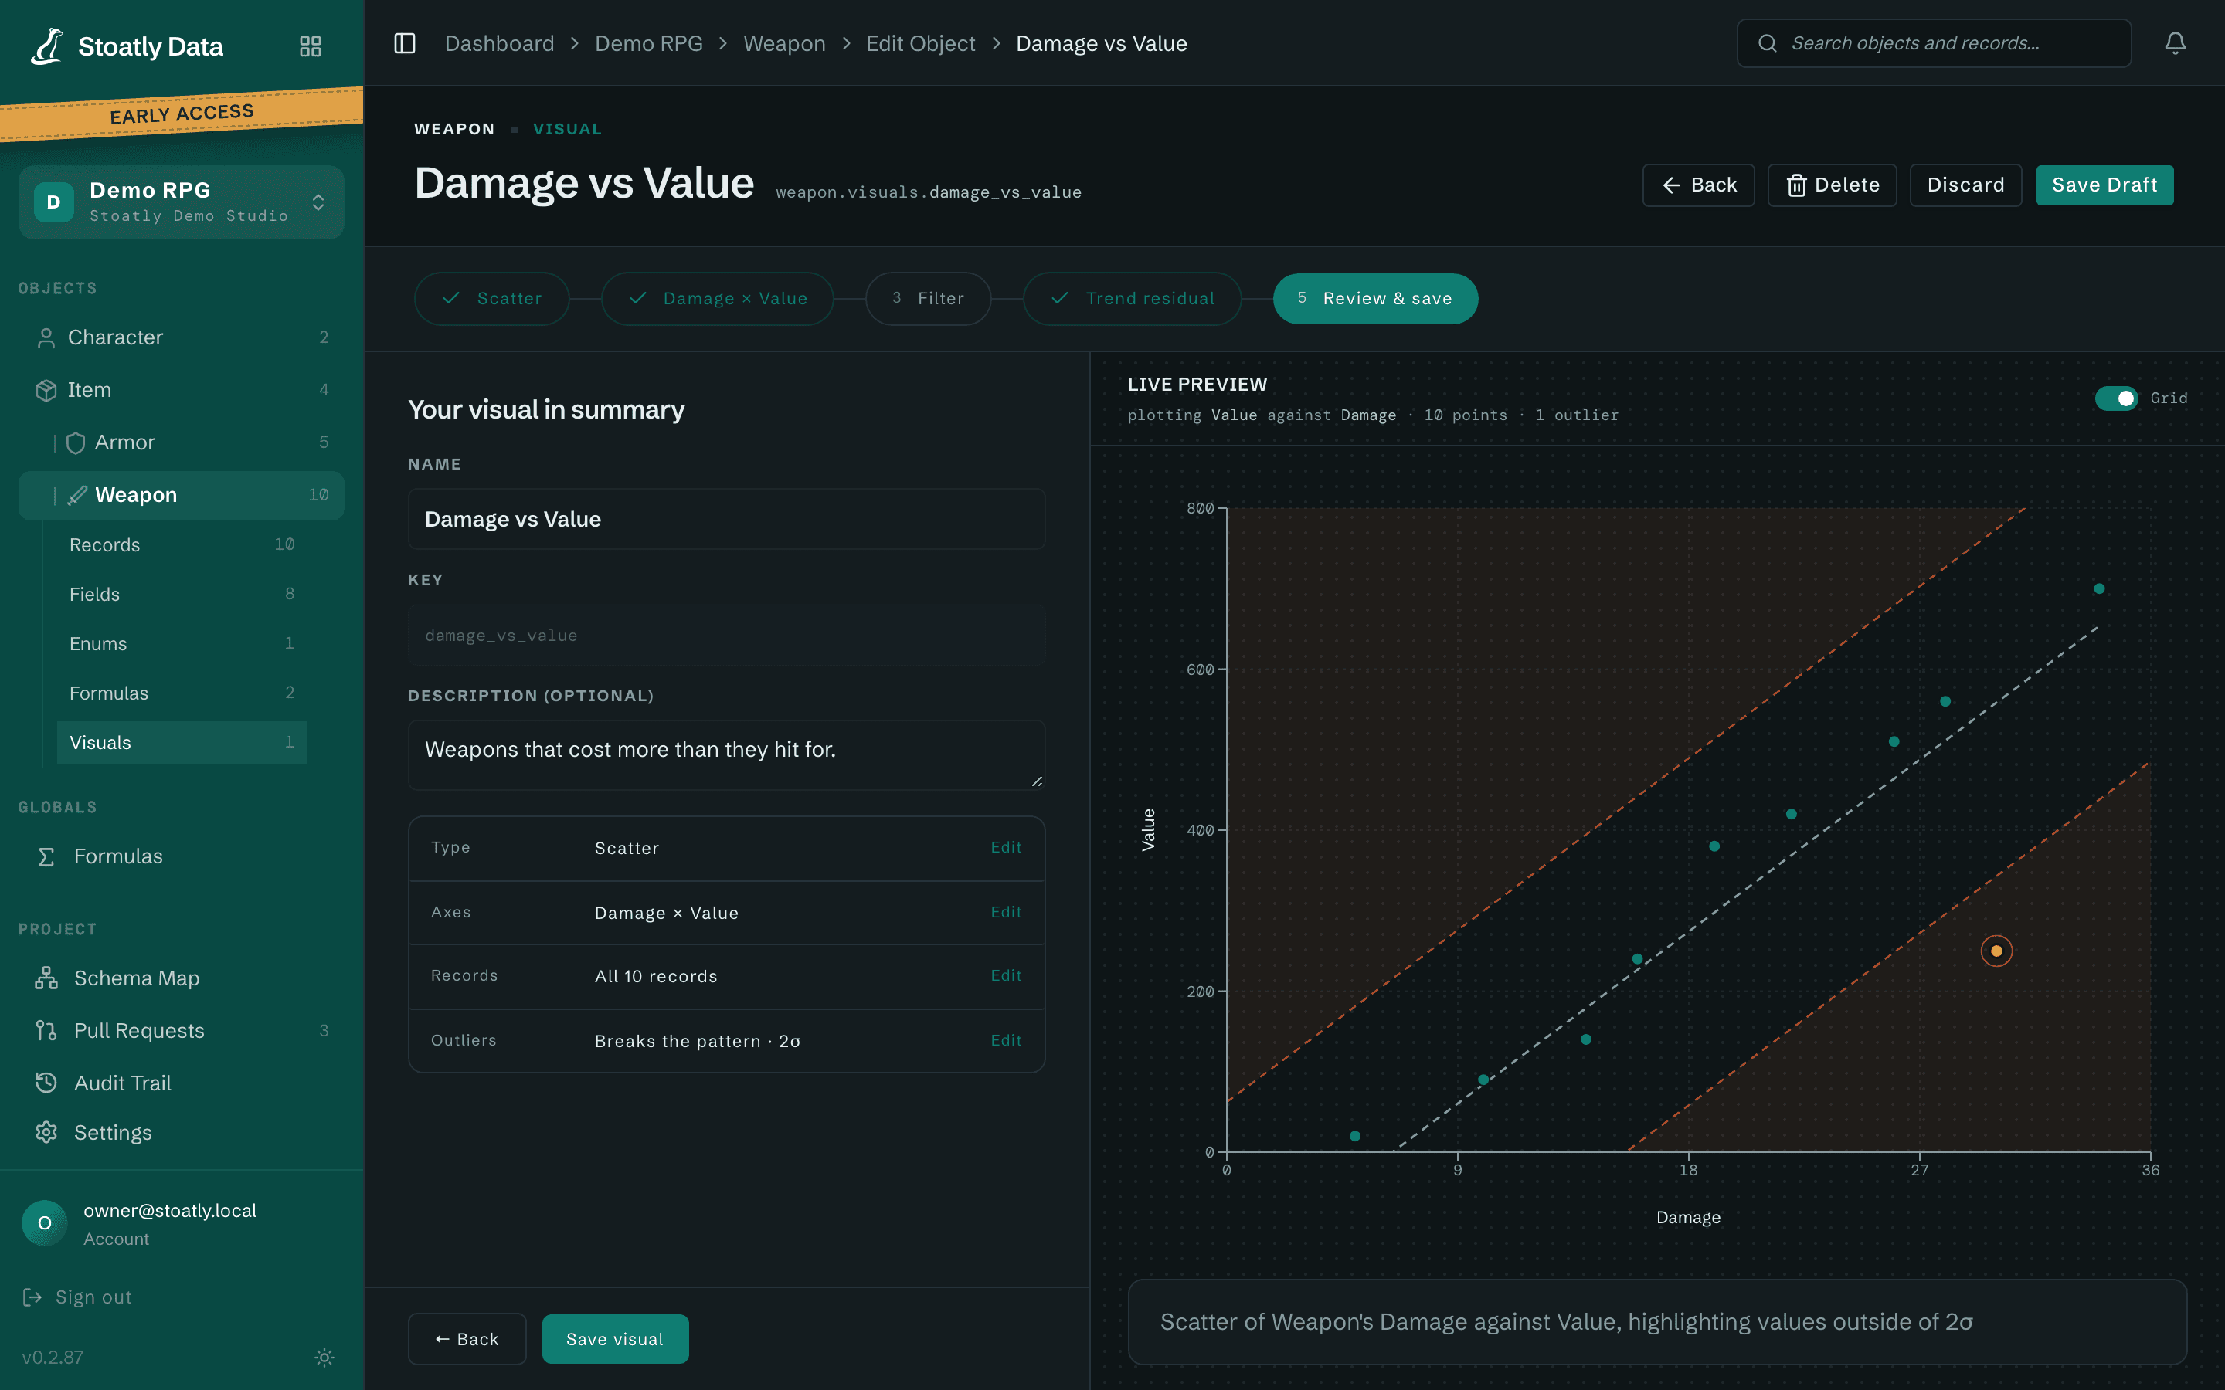2225x1390 pixels.
Task: Open notifications bell
Action: pos(2175,43)
